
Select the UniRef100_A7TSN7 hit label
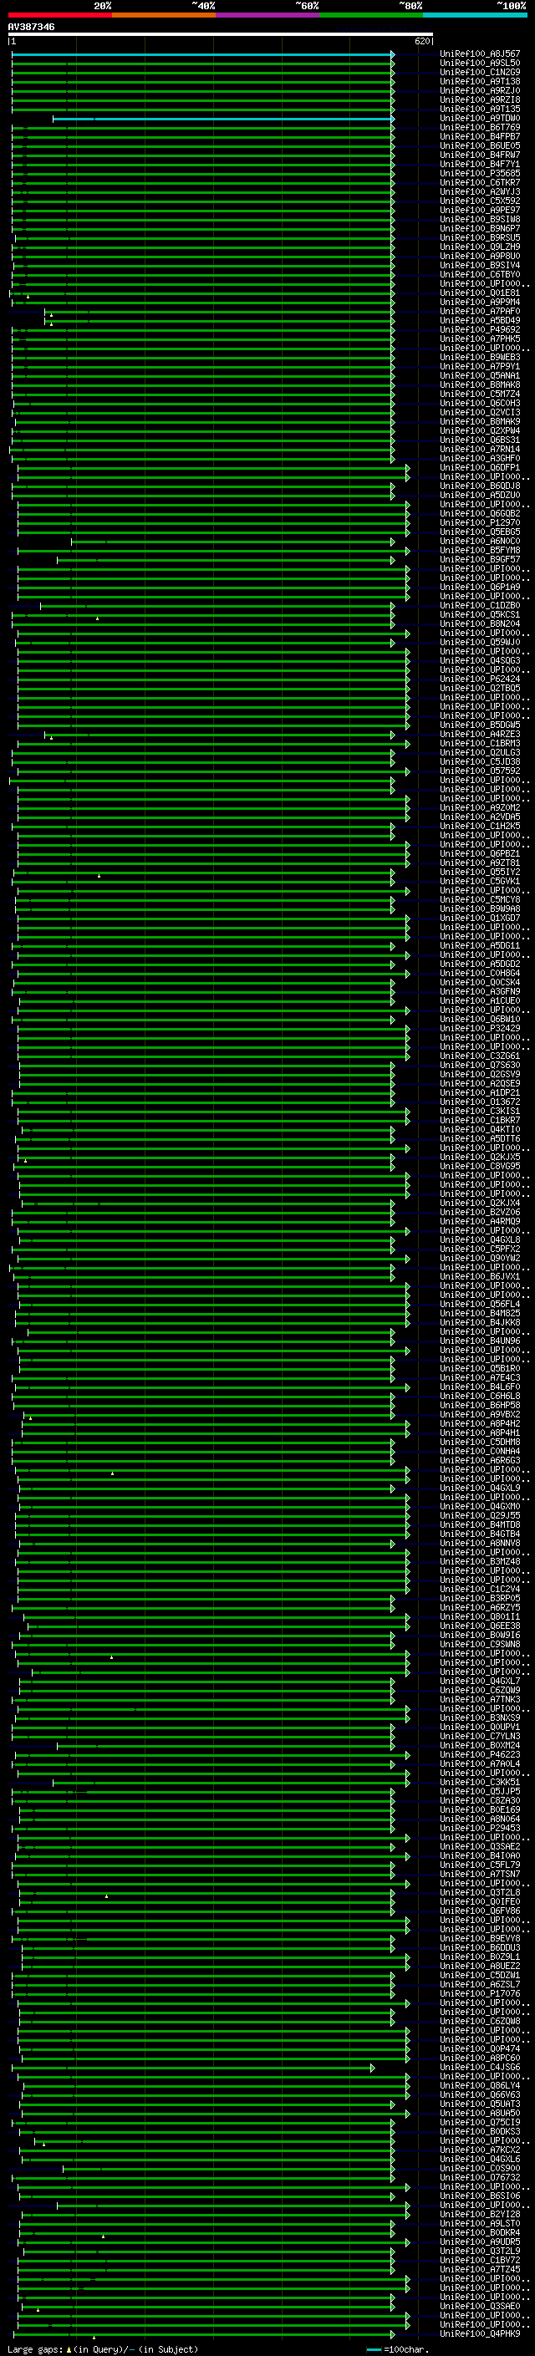point(480,1874)
